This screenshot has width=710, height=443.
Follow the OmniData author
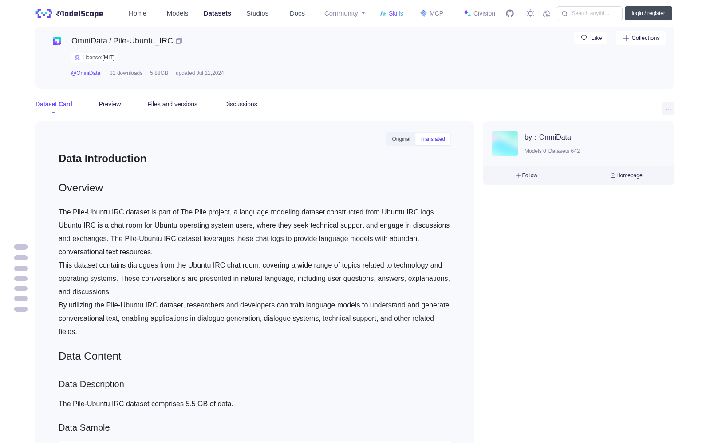coord(527,175)
